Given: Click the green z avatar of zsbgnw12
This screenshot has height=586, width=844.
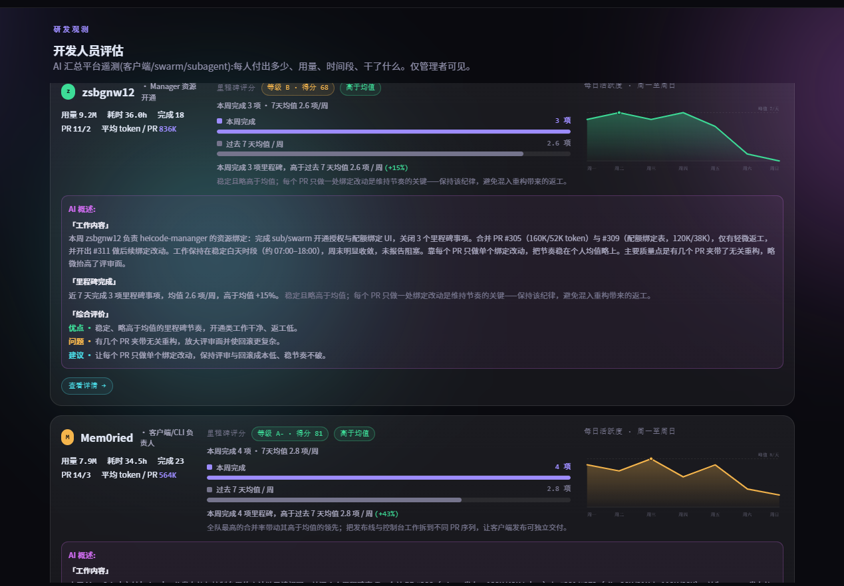Looking at the screenshot, I should click(x=68, y=92).
